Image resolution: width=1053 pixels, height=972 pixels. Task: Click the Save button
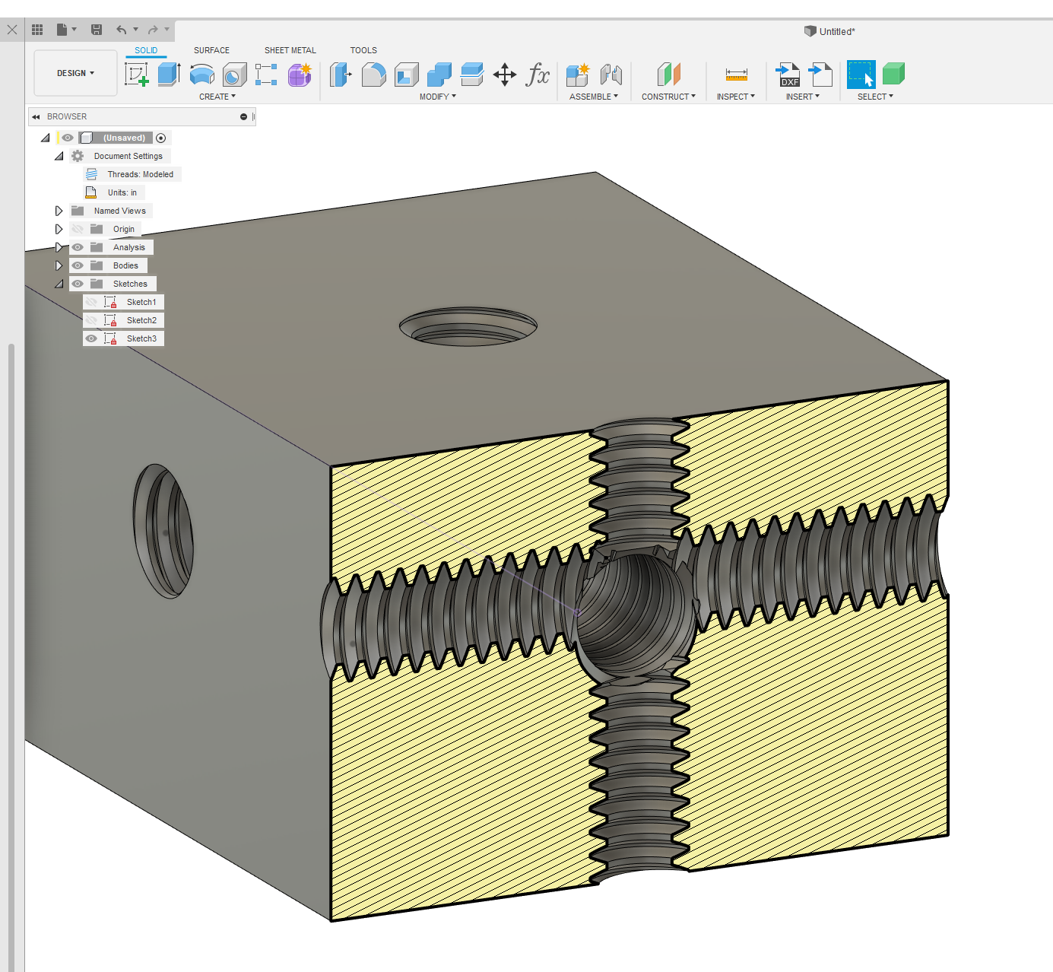(x=97, y=29)
